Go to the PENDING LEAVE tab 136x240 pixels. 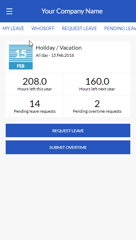coord(120,28)
